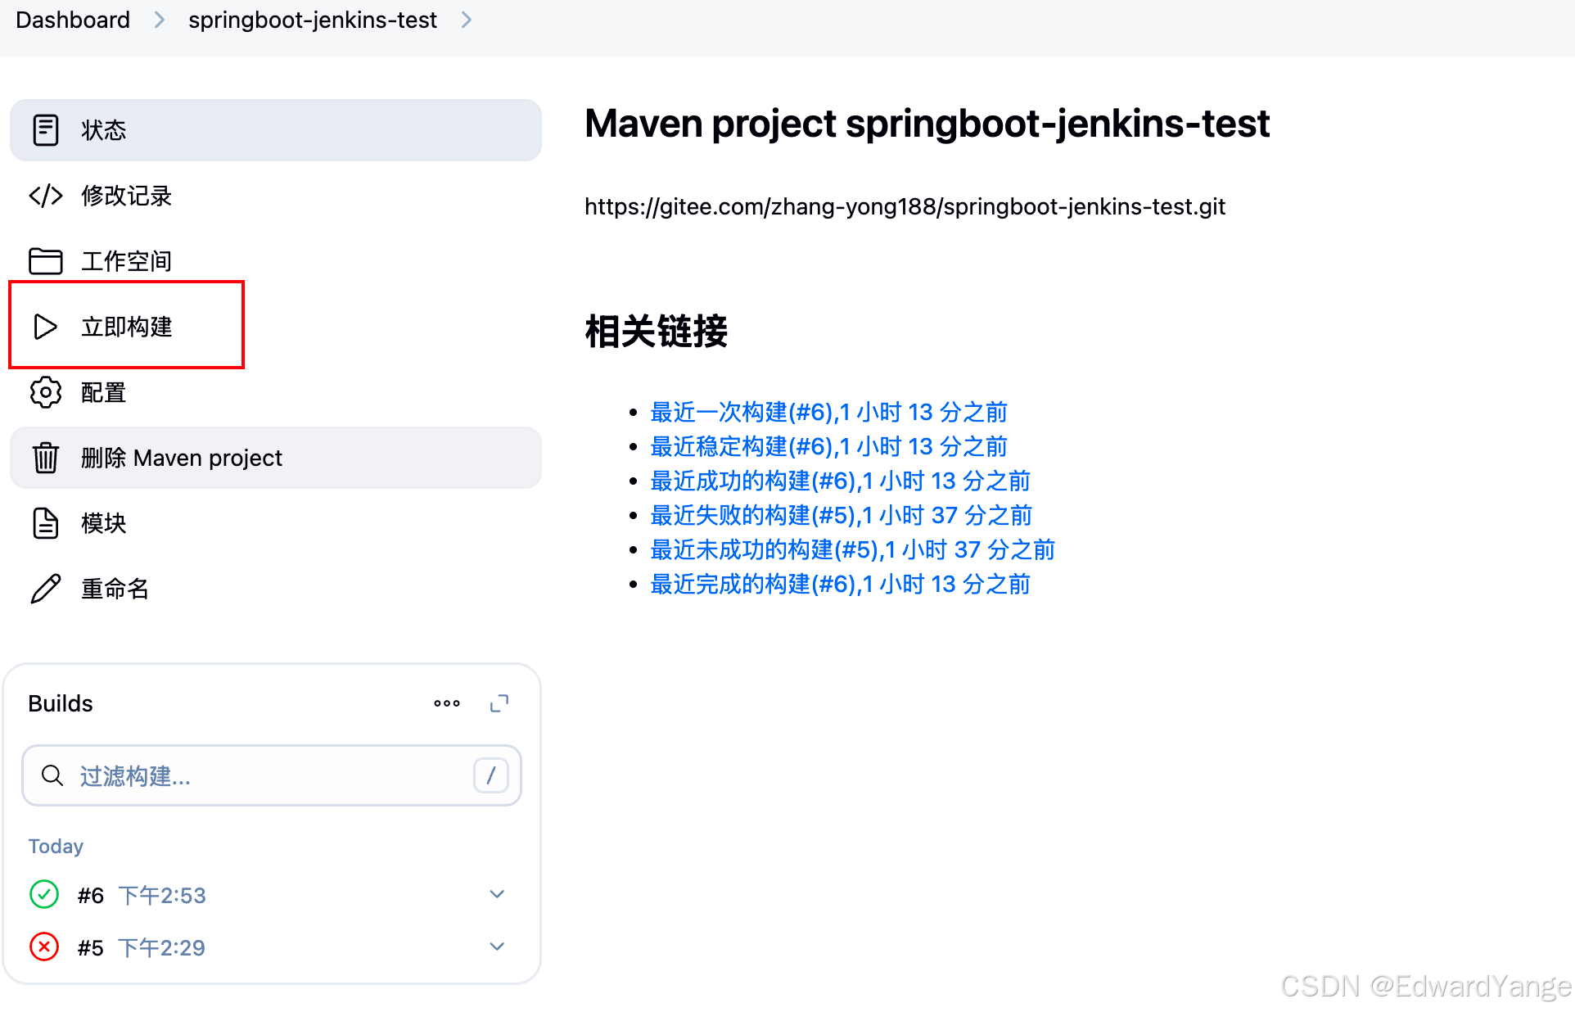1575x1012 pixels.
Task: Open the Builds three-dots options menu
Action: pyautogui.click(x=447, y=703)
